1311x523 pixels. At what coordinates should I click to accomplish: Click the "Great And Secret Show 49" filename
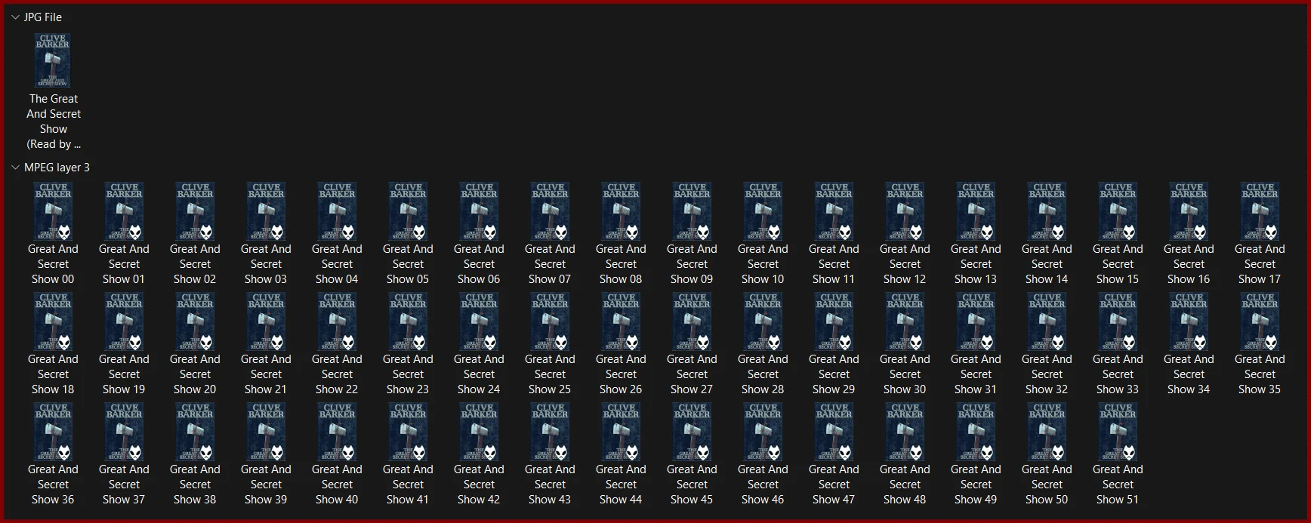976,485
